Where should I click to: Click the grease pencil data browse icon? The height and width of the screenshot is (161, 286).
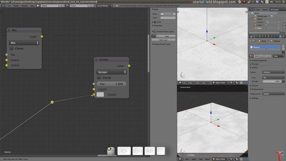tap(154, 36)
